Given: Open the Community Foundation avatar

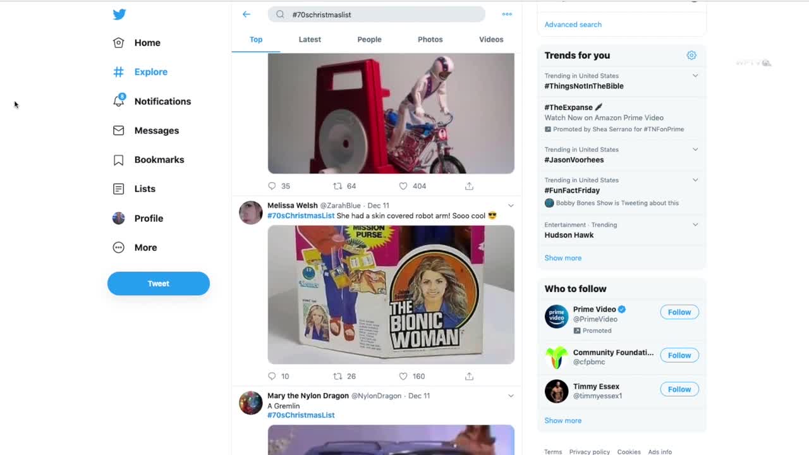Looking at the screenshot, I should coord(556,357).
